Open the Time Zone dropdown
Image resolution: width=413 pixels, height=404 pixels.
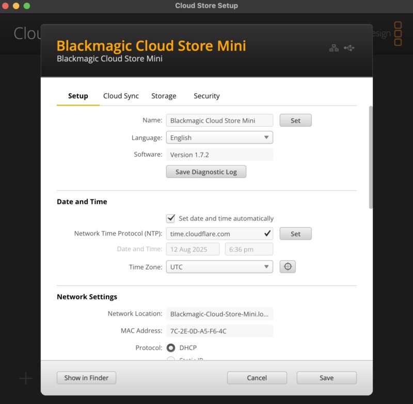point(219,266)
